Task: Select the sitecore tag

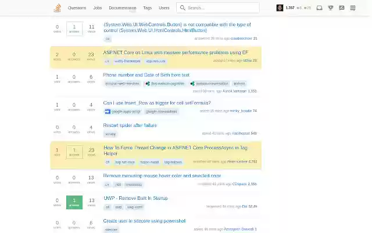Action: click(111, 230)
